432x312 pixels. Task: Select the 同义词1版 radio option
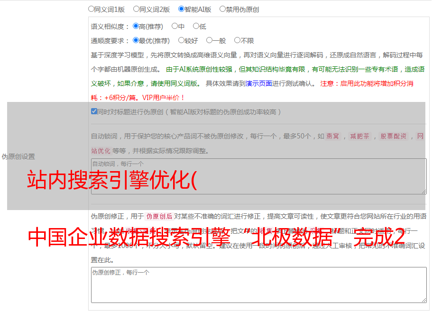(91, 9)
